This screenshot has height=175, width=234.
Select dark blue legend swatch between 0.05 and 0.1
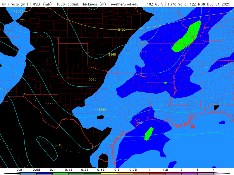point(44,174)
